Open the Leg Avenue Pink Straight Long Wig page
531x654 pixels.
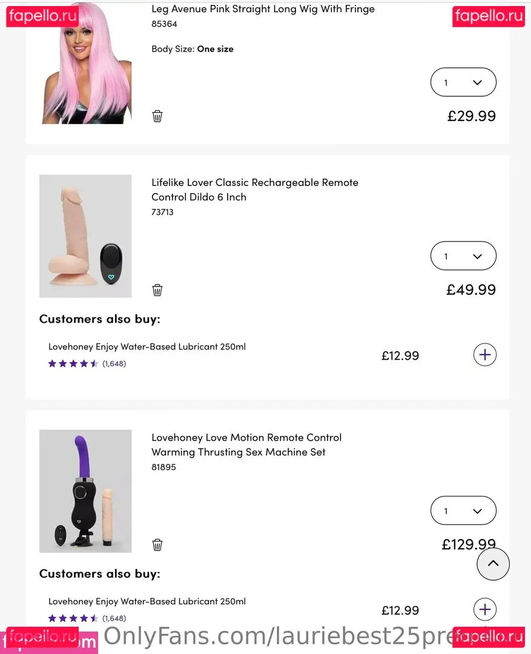point(263,9)
